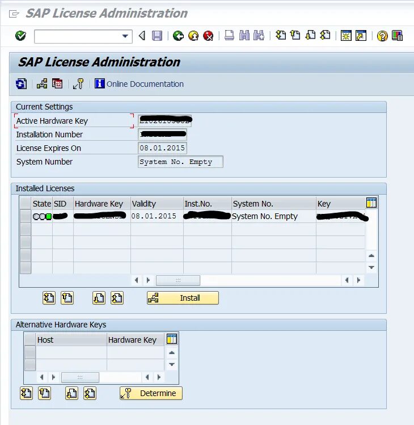Viewport: 414px width, 425px height.
Task: Click Last Page icon in standard toolbar
Action: pos(325,36)
